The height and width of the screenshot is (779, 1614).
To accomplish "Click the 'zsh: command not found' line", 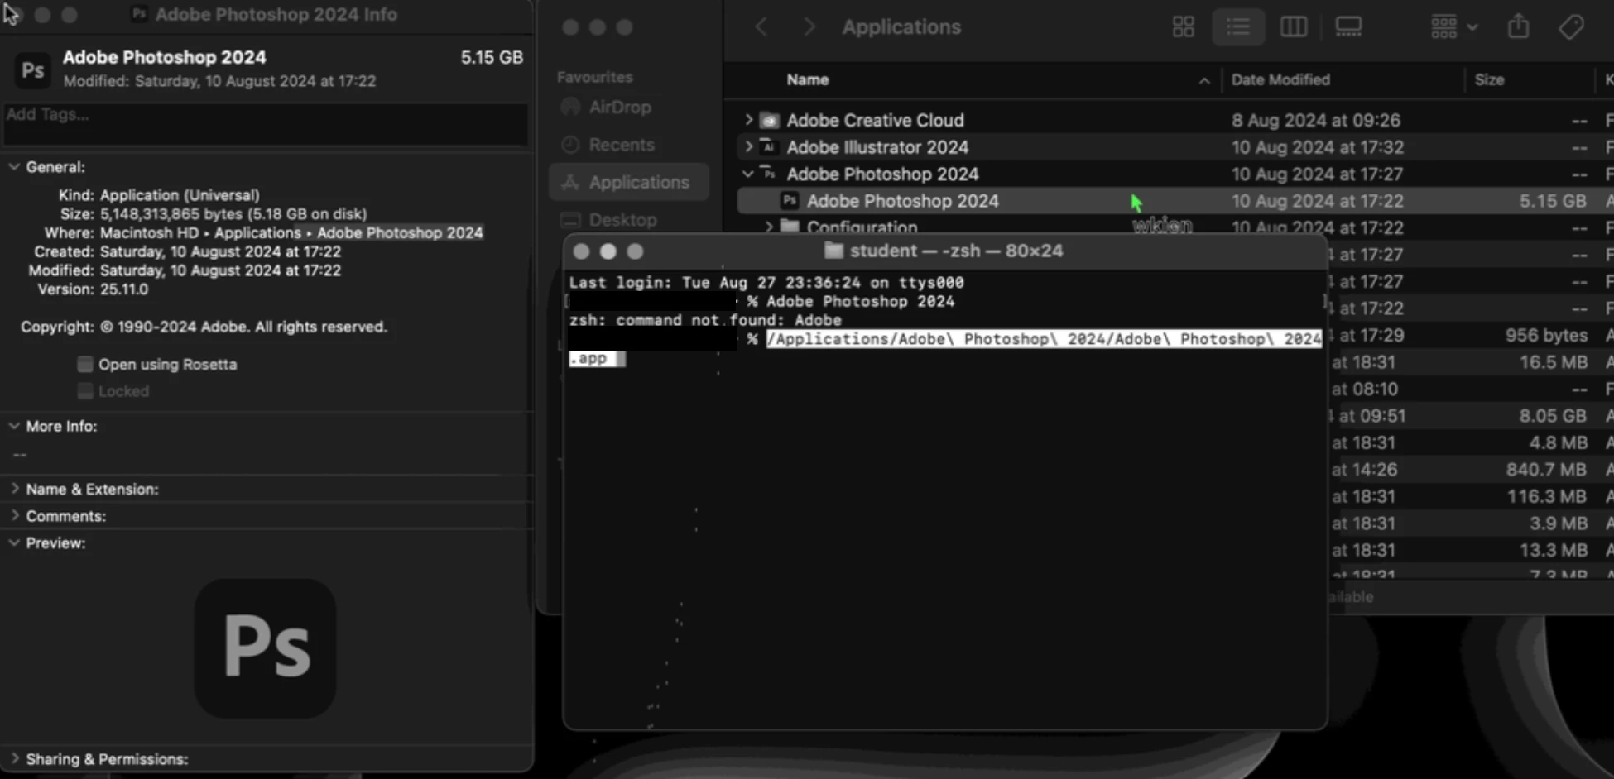I will click(705, 320).
